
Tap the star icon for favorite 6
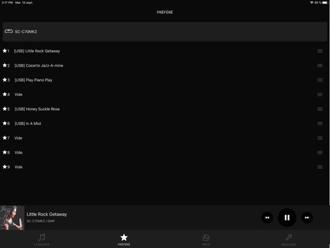pyautogui.click(x=5, y=123)
